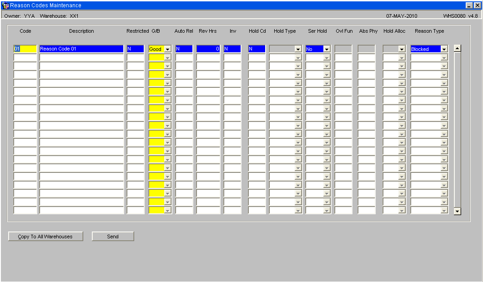Click the 'Code' column header
Viewport: 483px width, 282px height.
[25, 31]
